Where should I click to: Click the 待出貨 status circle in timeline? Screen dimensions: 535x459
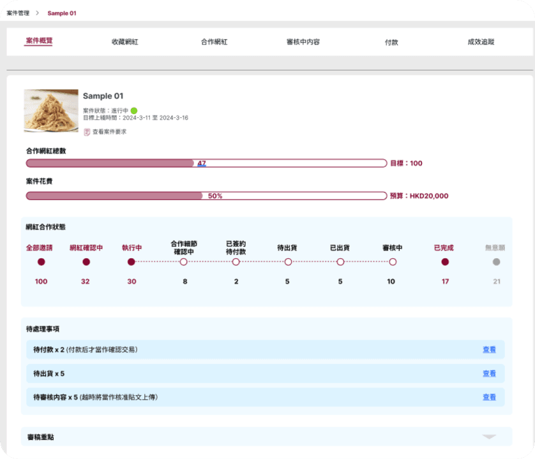click(288, 262)
